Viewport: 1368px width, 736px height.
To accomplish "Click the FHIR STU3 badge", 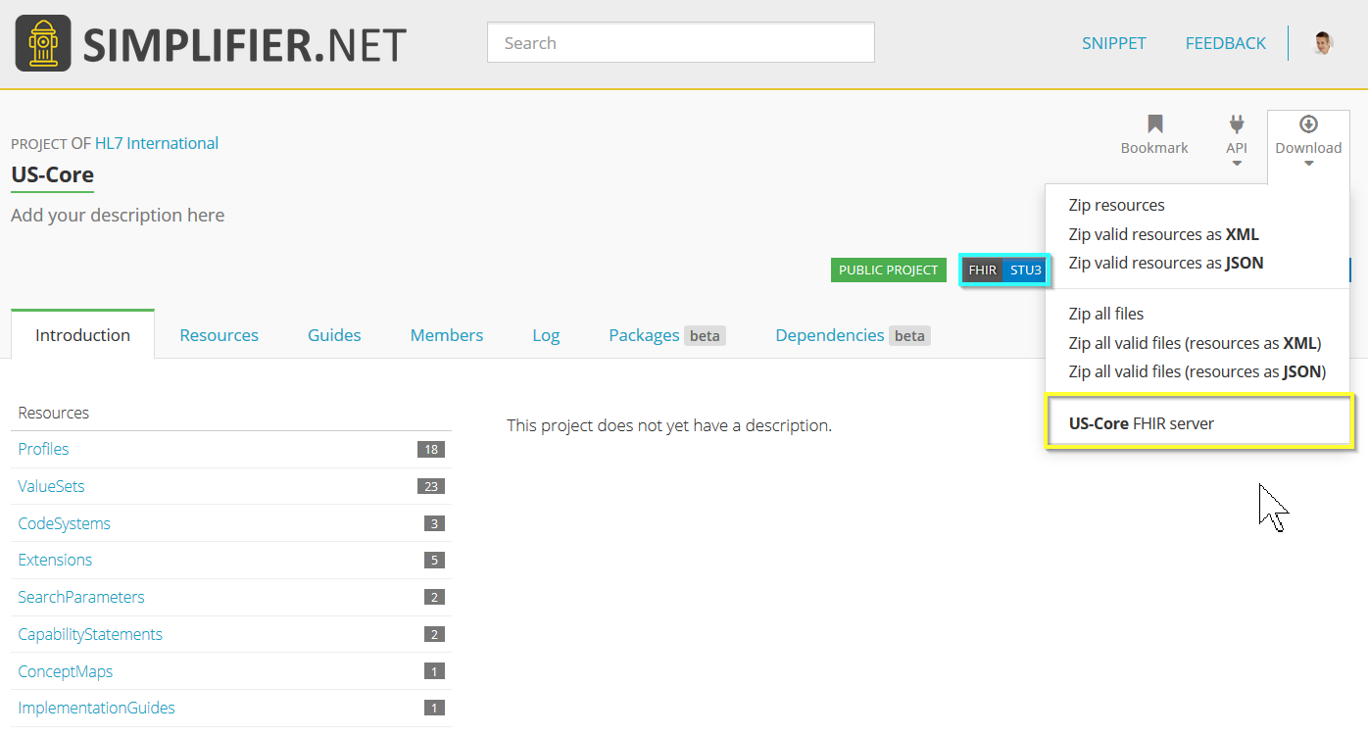I will [x=1004, y=270].
